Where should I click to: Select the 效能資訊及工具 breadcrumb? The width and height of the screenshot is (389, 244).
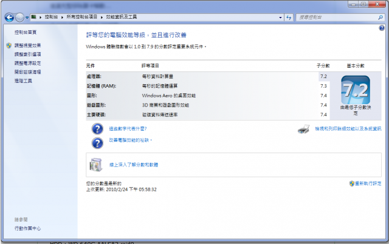(x=122, y=17)
